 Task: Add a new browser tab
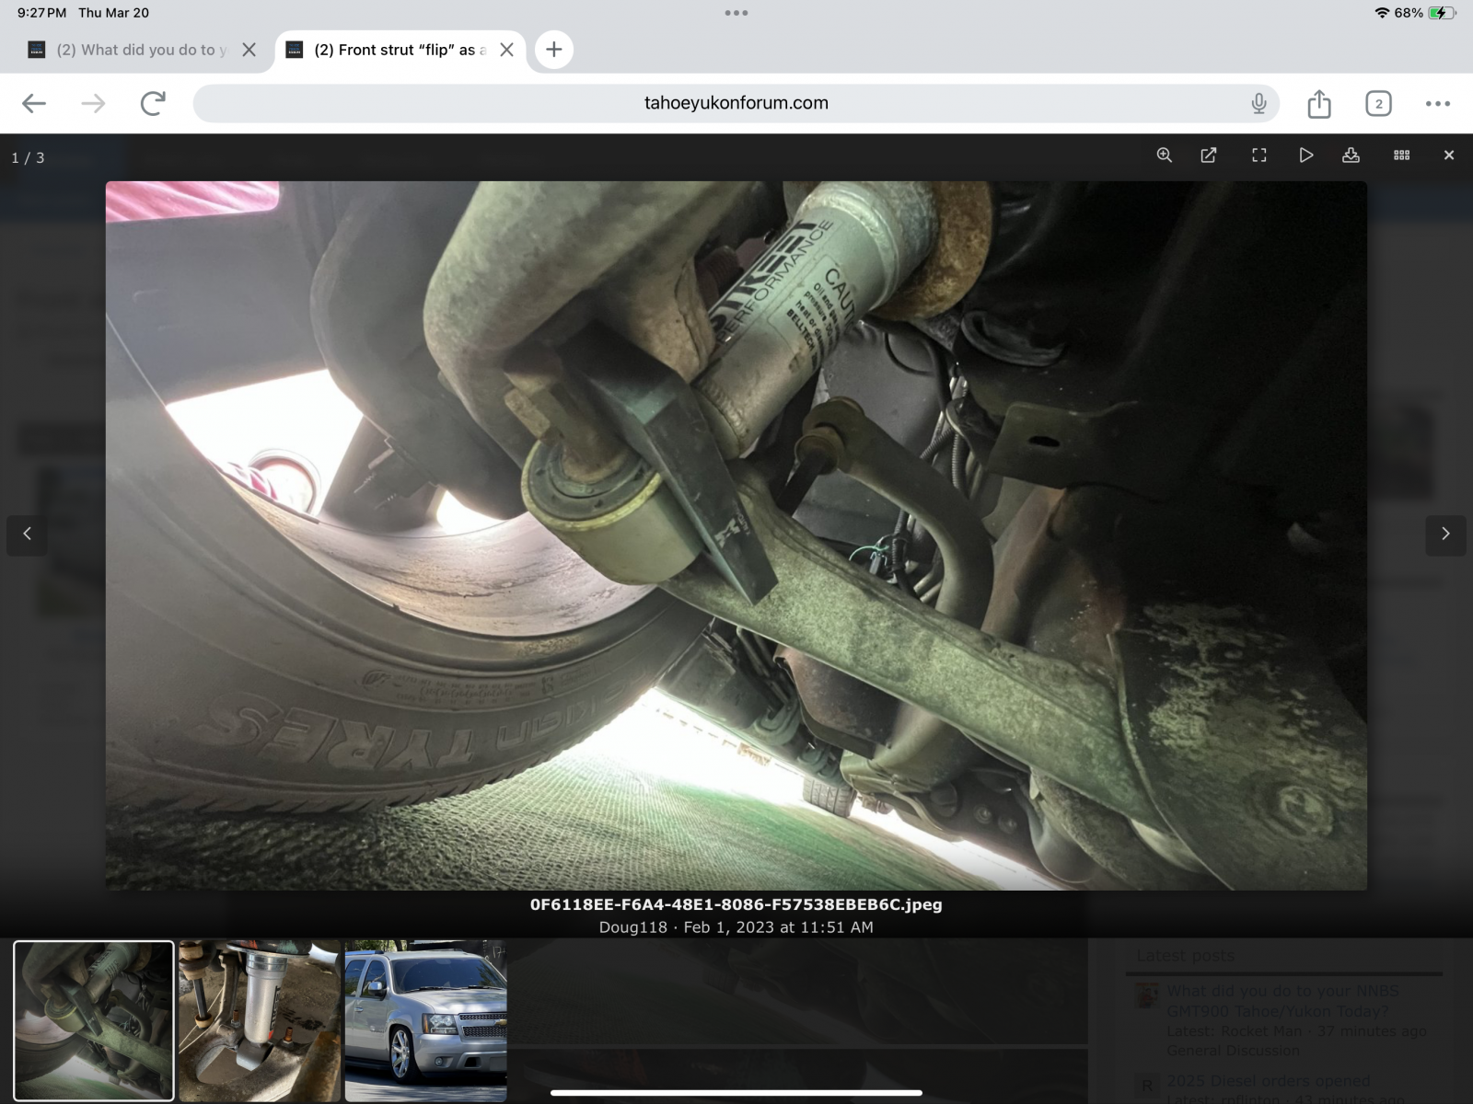[x=553, y=50]
